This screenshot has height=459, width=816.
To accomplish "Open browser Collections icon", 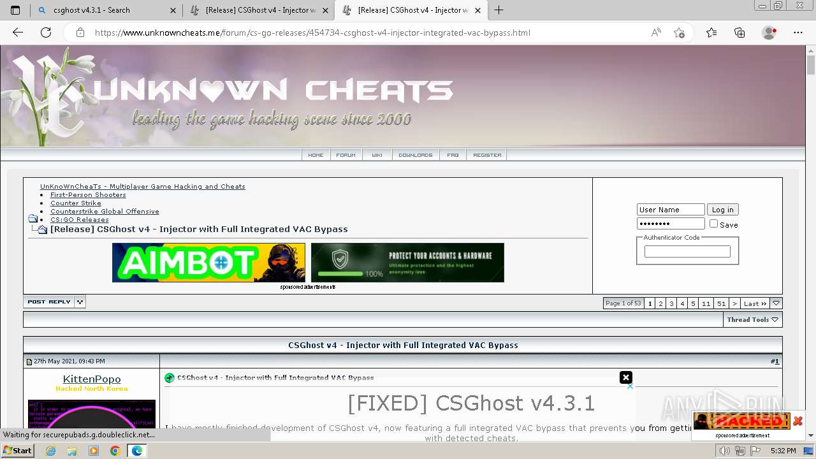I will [739, 33].
